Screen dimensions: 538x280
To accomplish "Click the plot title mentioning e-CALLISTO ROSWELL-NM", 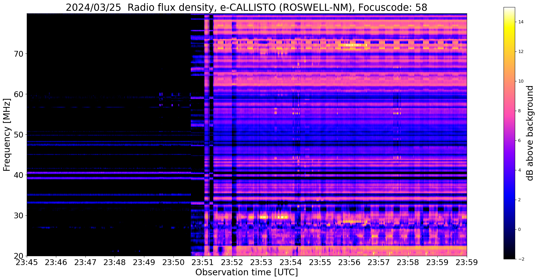I will 247,7.
